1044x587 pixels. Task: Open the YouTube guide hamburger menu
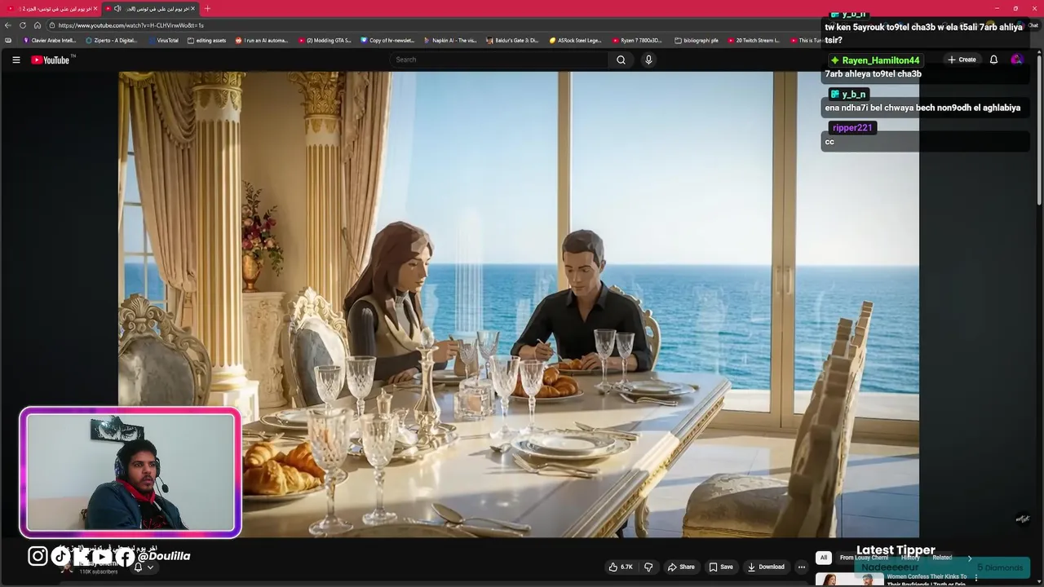pyautogui.click(x=15, y=60)
